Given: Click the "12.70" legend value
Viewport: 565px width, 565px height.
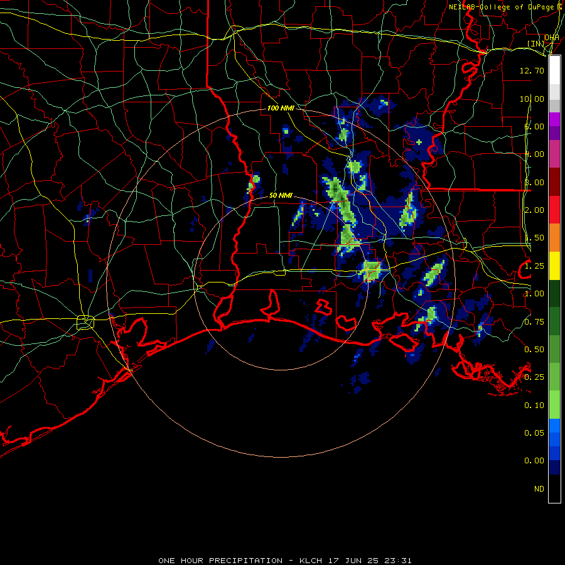Looking at the screenshot, I should (x=532, y=70).
